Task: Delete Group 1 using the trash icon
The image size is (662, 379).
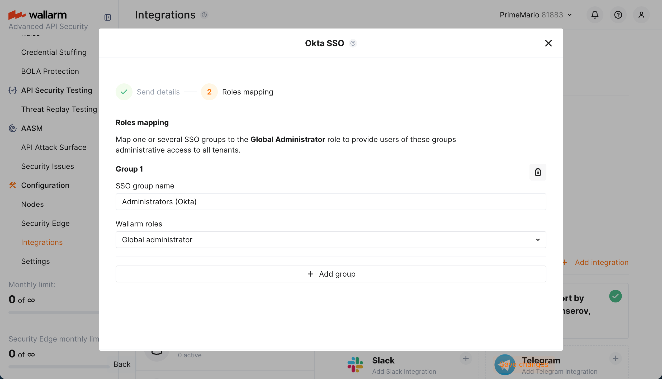Action: pos(538,172)
